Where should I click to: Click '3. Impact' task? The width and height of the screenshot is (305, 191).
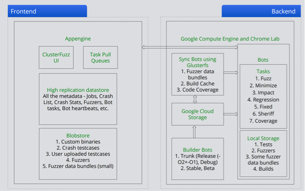pos(263,92)
